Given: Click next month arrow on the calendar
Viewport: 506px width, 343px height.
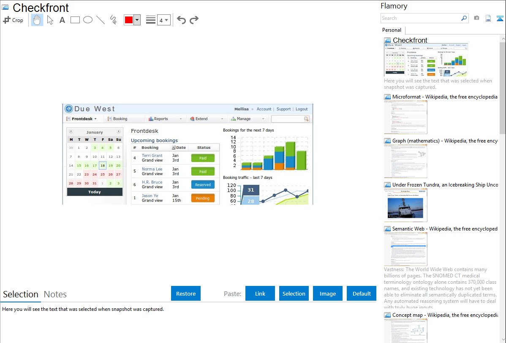Looking at the screenshot, I should [x=118, y=132].
